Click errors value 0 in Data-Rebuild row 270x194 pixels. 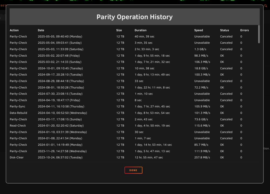241,113
